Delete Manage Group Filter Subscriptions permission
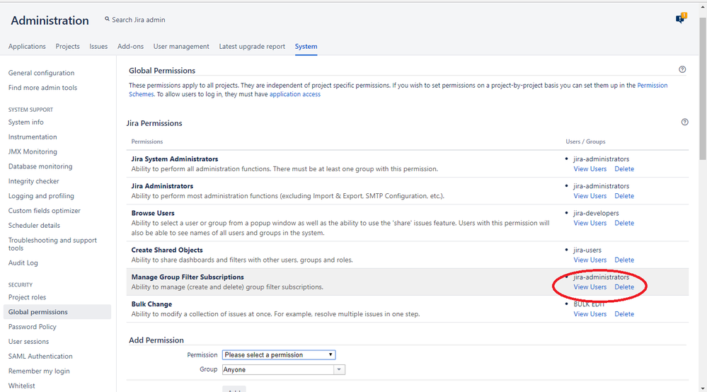The width and height of the screenshot is (707, 392). 624,287
